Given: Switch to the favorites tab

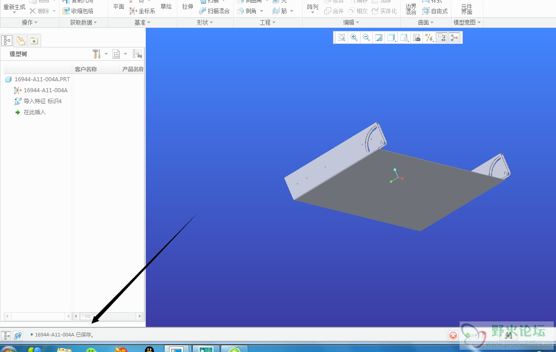Looking at the screenshot, I should coord(34,41).
